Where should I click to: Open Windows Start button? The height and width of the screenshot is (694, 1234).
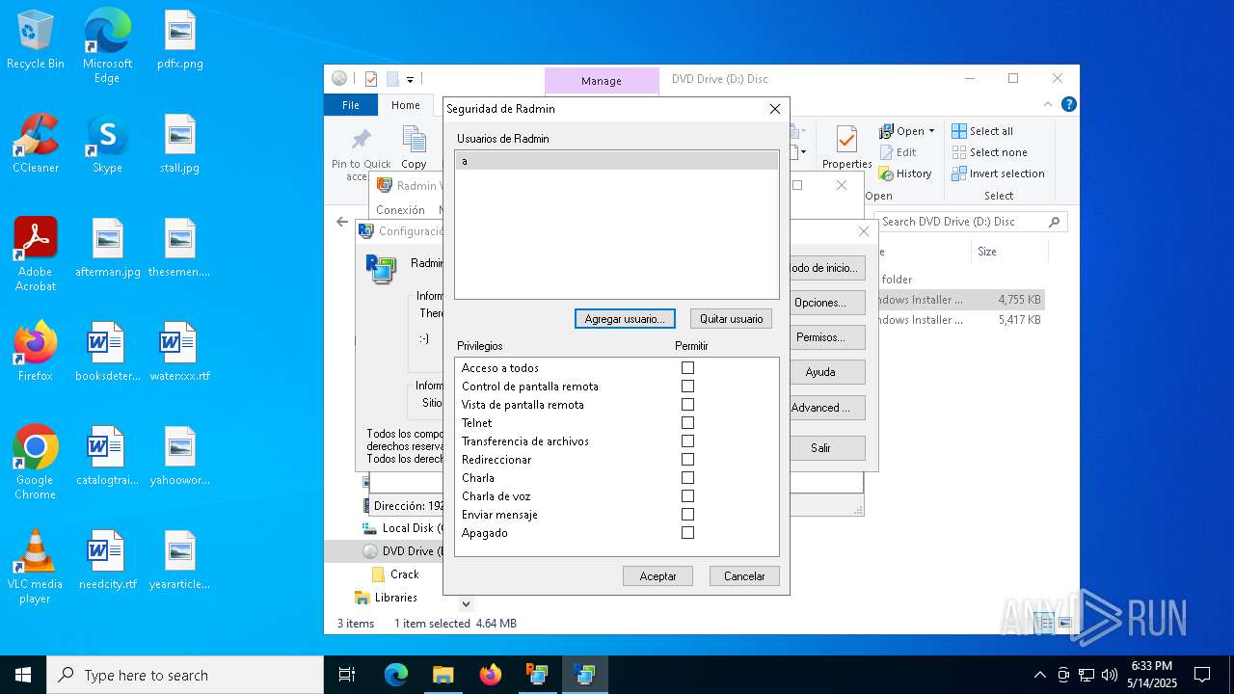[x=23, y=675]
